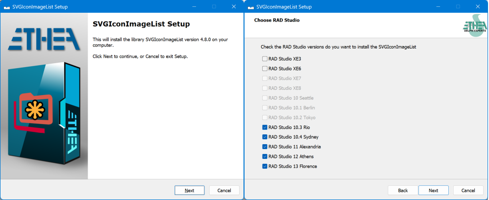Click the disabled RAD Studio 10.1 Berlin checkbox

(x=265, y=108)
